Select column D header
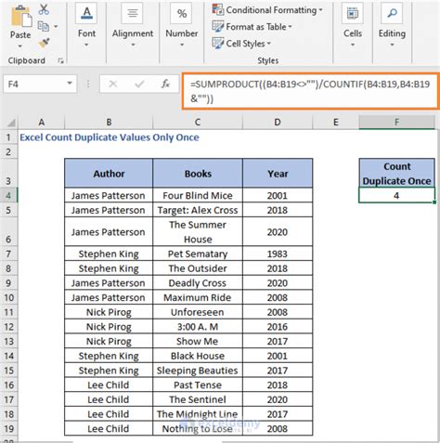The height and width of the screenshot is (443, 440). pos(278,123)
